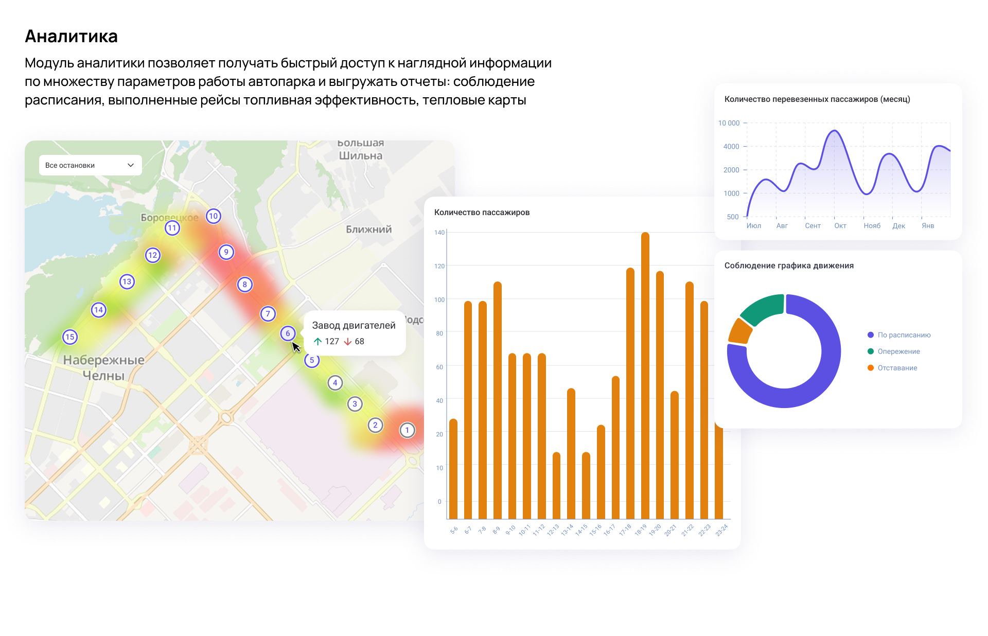The image size is (988, 636).
Task: Toggle the Опережение legend item
Action: click(898, 351)
